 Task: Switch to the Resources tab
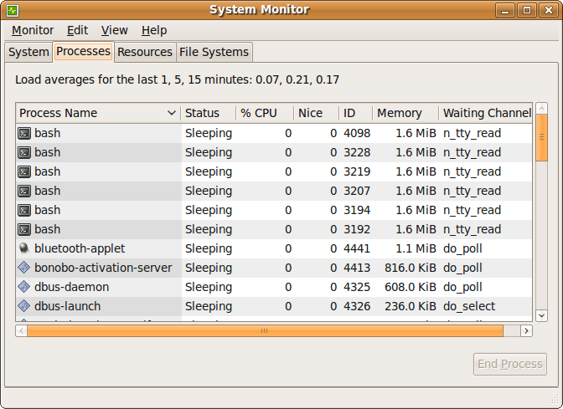(x=145, y=52)
